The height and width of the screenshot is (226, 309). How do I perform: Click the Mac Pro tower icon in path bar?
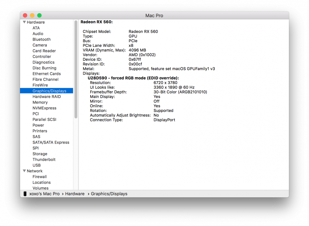pos(25,194)
